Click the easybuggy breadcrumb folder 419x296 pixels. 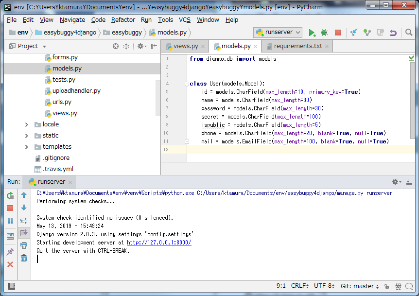click(122, 33)
